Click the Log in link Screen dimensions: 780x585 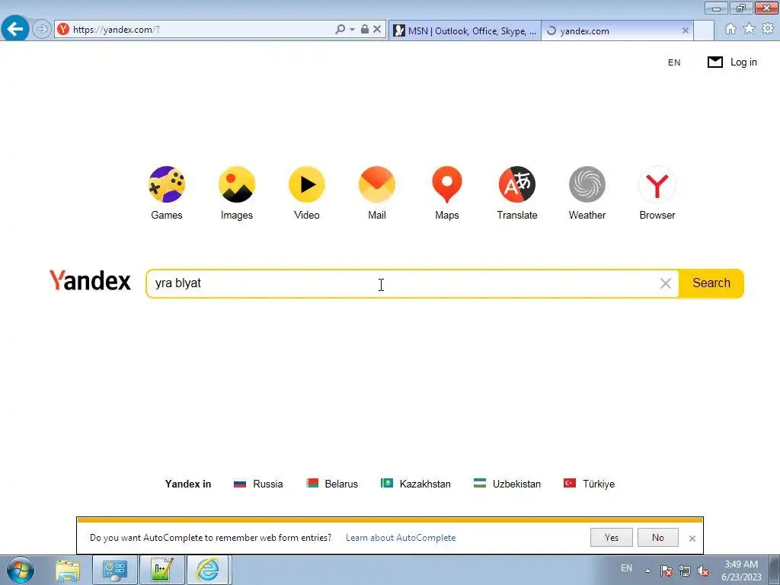(743, 62)
